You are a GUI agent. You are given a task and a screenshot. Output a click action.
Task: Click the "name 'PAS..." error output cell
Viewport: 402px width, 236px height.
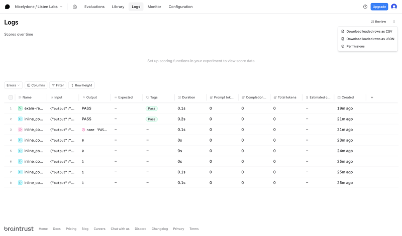coord(94,130)
